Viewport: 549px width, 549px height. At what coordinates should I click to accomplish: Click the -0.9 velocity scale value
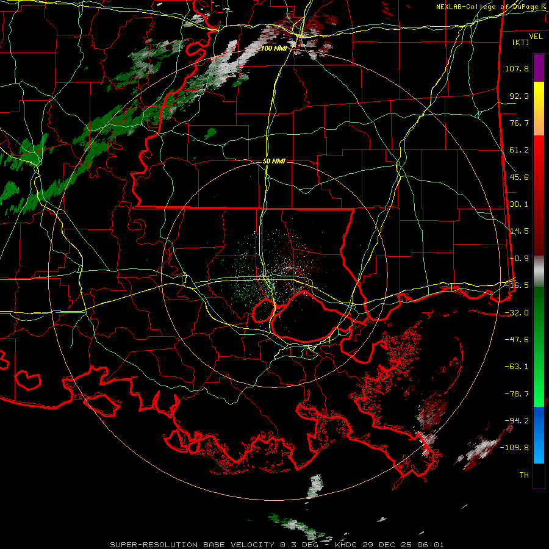click(x=519, y=259)
